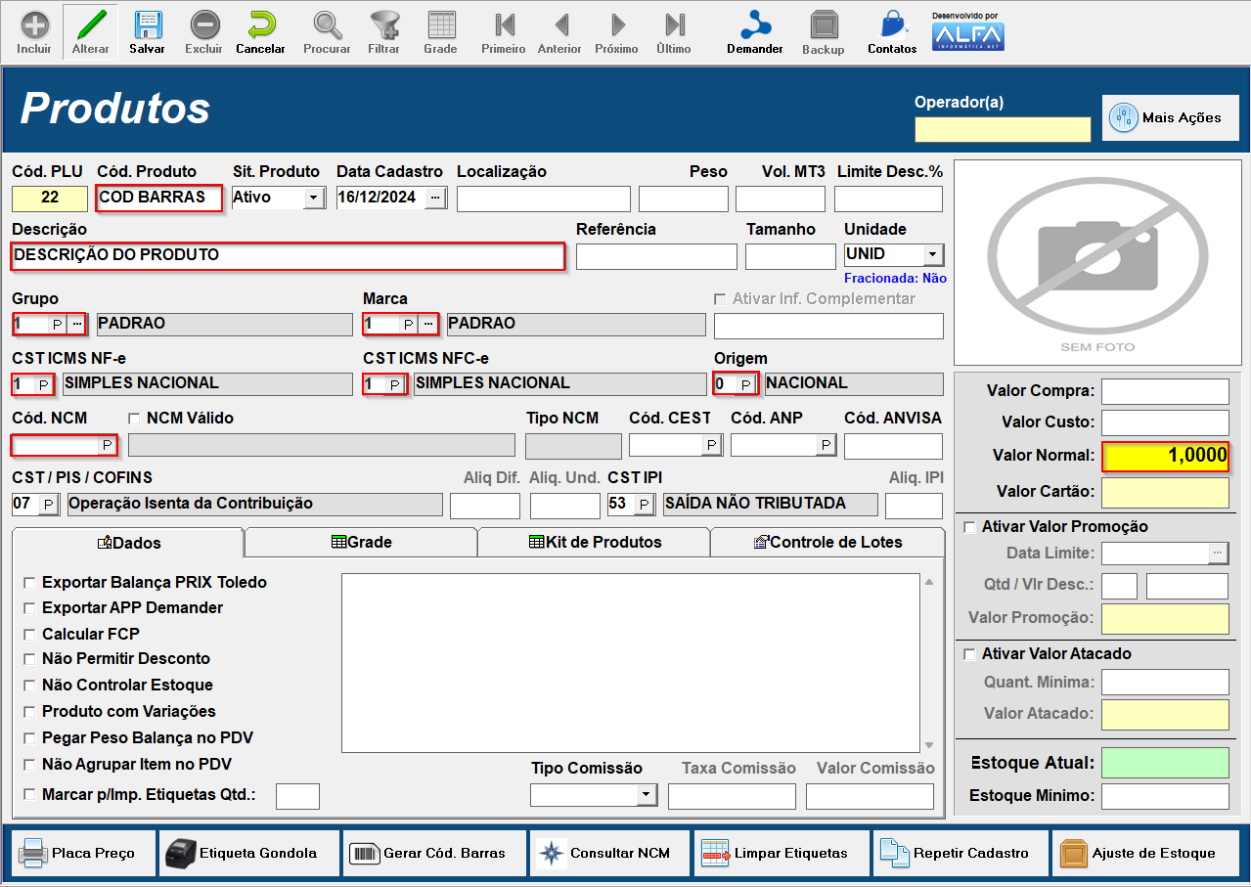
Task: Open Demander from the toolbar
Action: 754,30
